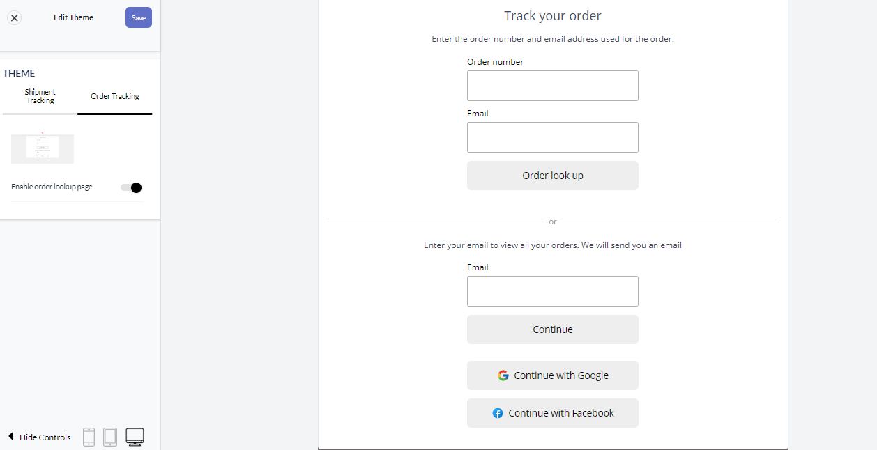Viewport: 877px width, 450px height.
Task: Choose Continue with Facebook
Action: click(x=553, y=413)
